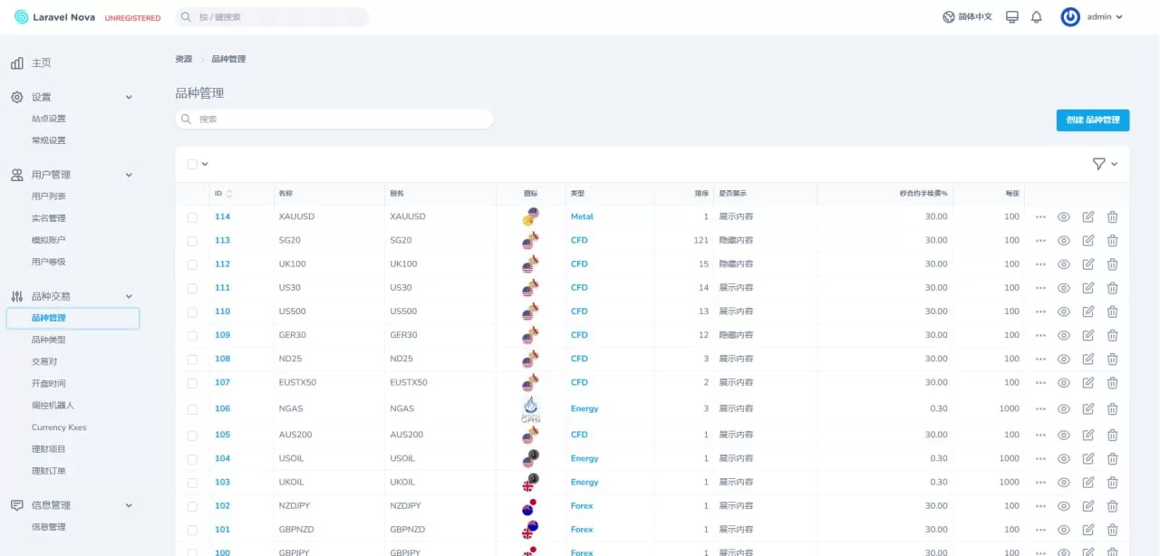The image size is (1160, 556).
Task: Toggle the select-all checkbox in table header
Action: pos(192,164)
